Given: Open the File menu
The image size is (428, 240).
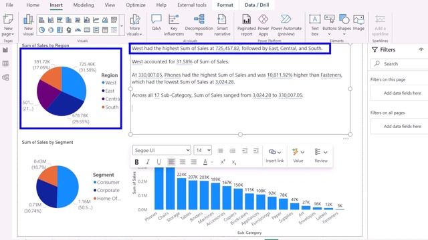Looking at the screenshot, I should [9, 5].
